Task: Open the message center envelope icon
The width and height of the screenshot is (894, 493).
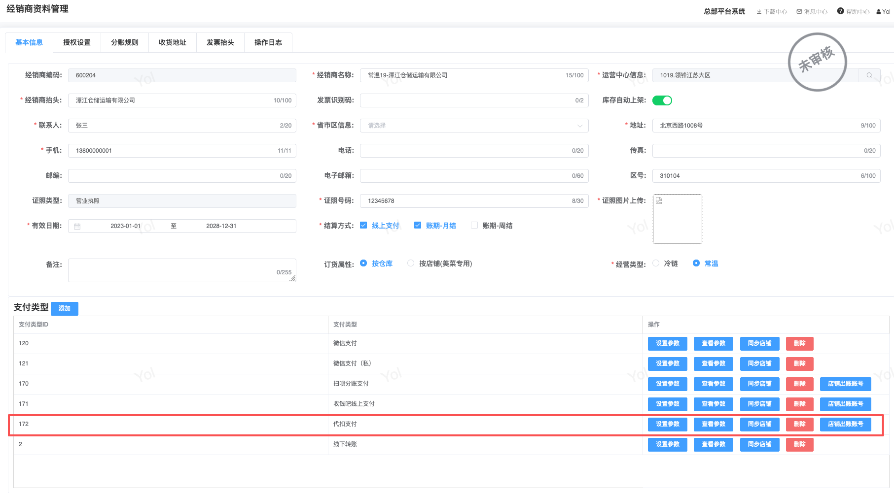Action: (799, 12)
